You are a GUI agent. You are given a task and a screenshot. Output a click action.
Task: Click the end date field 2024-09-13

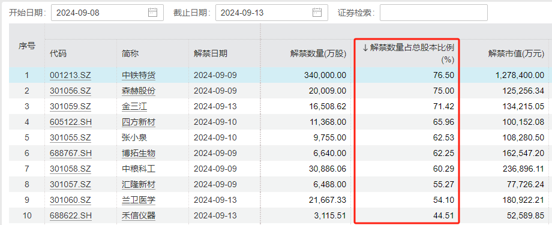pyautogui.click(x=271, y=13)
